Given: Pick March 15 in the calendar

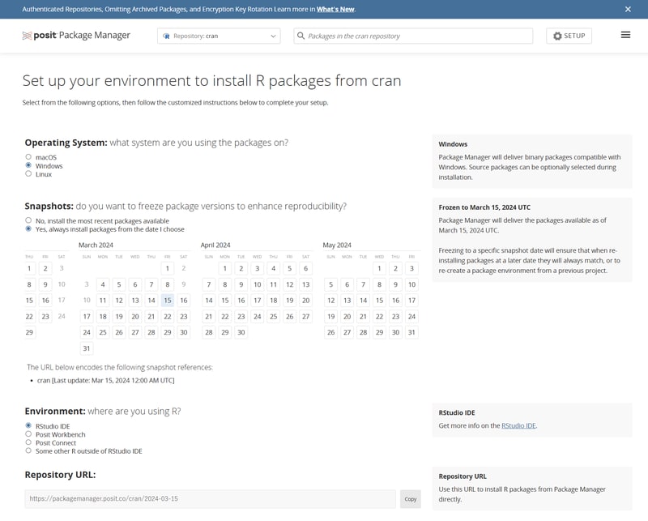Looking at the screenshot, I should (x=168, y=300).
